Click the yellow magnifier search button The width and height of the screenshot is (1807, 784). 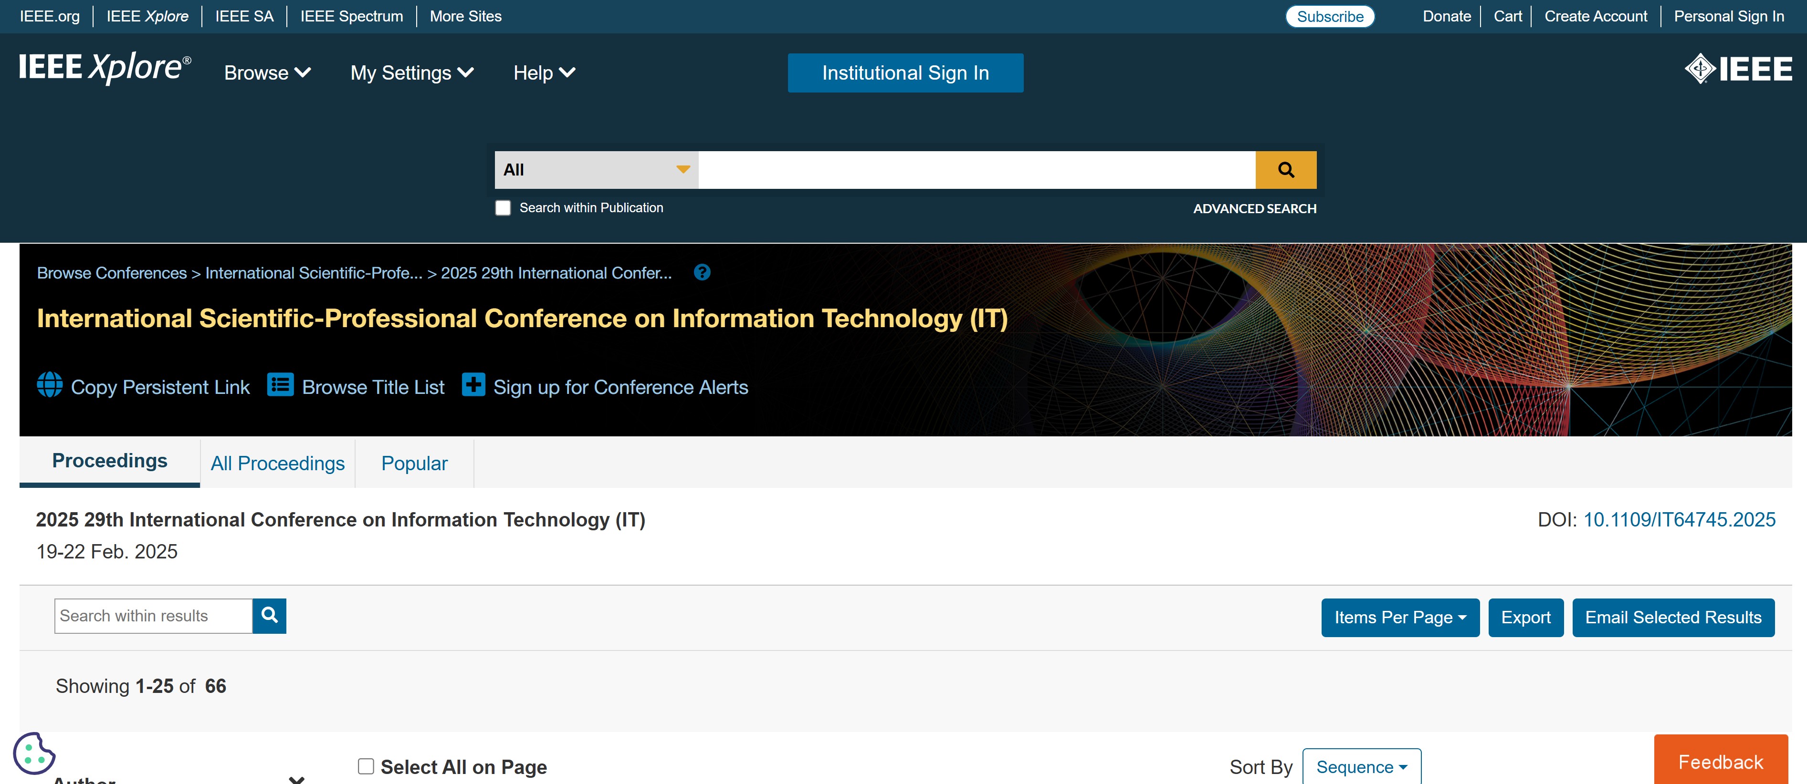click(1285, 170)
